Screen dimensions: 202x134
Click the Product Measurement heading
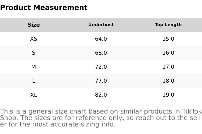(x=44, y=8)
